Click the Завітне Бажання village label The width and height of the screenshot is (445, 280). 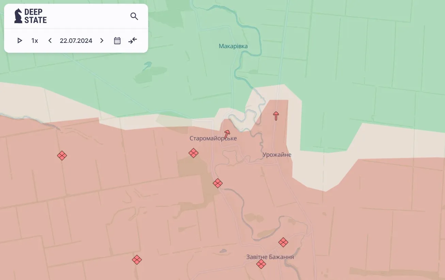coord(270,257)
